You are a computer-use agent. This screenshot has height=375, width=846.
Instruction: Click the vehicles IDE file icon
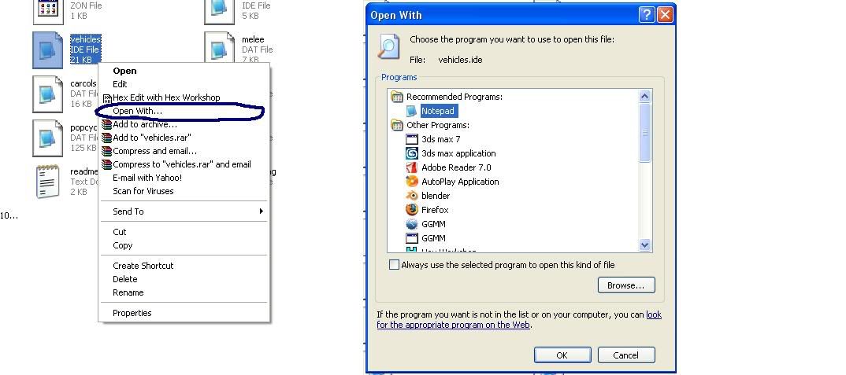pyautogui.click(x=48, y=50)
